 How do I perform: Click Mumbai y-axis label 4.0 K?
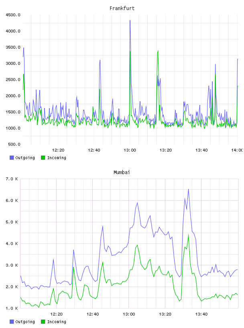tap(12, 244)
